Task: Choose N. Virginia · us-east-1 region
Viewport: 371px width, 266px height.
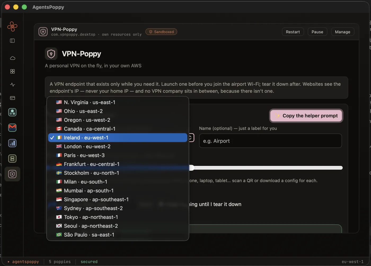Action: point(118,102)
